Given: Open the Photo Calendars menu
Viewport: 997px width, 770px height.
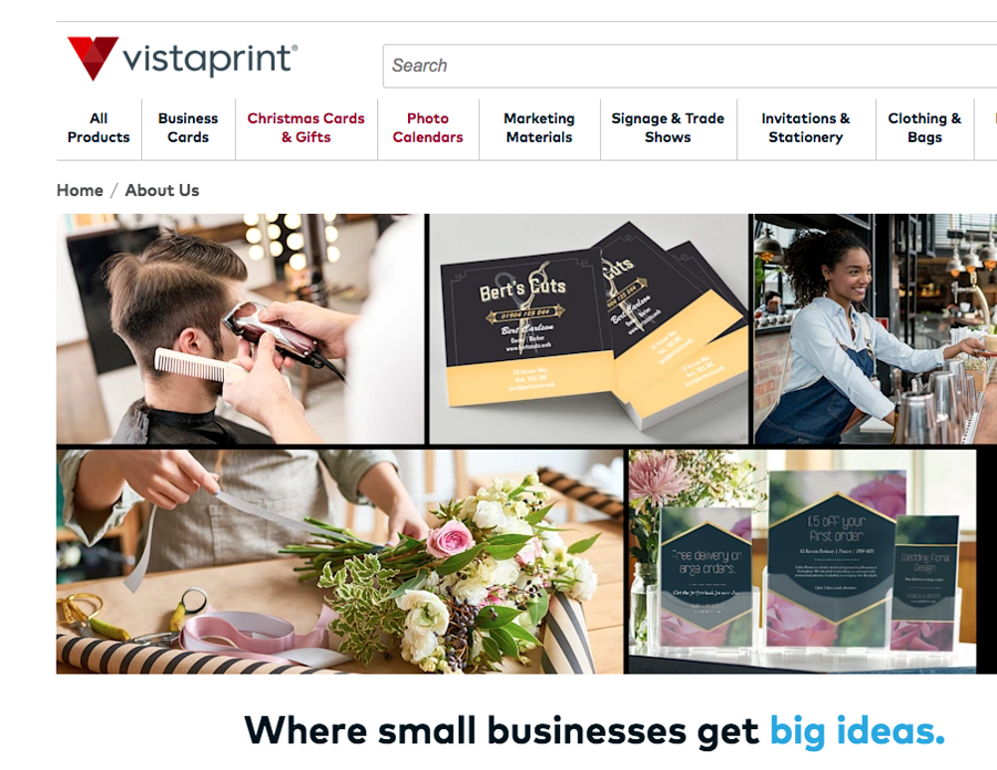Looking at the screenshot, I should click(x=428, y=127).
